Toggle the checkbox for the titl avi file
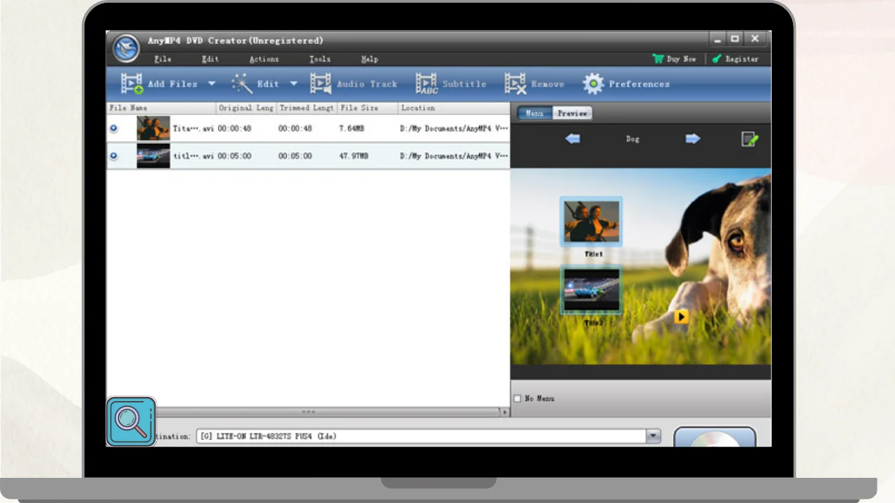This screenshot has width=895, height=503. 113,156
